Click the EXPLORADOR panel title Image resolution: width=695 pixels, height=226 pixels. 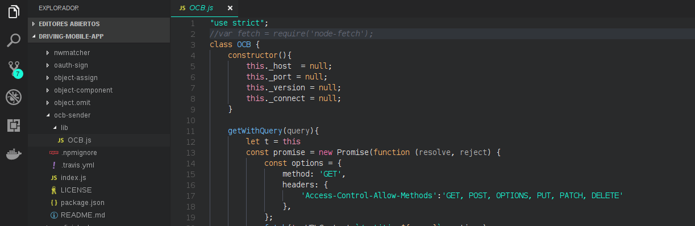[x=59, y=8]
